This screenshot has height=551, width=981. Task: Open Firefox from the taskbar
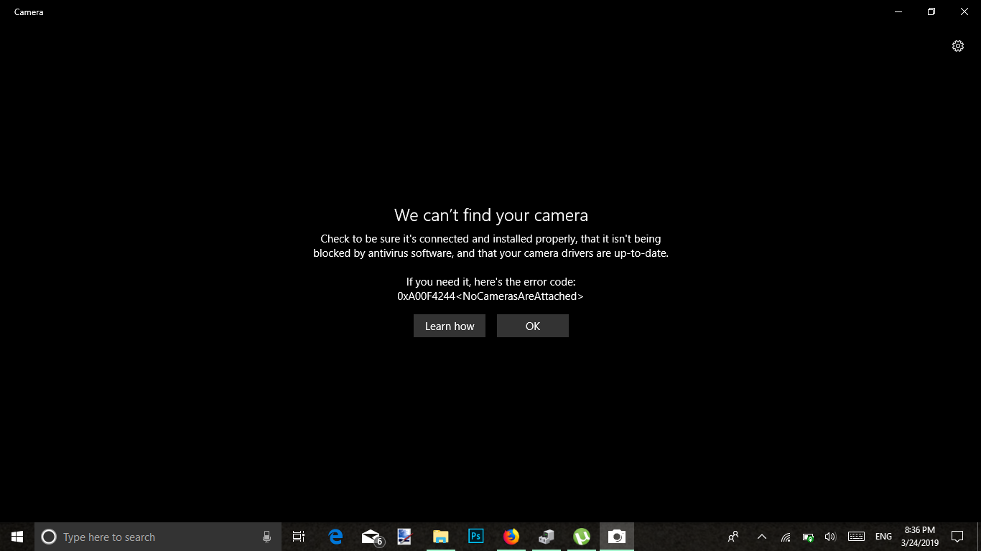pyautogui.click(x=511, y=536)
